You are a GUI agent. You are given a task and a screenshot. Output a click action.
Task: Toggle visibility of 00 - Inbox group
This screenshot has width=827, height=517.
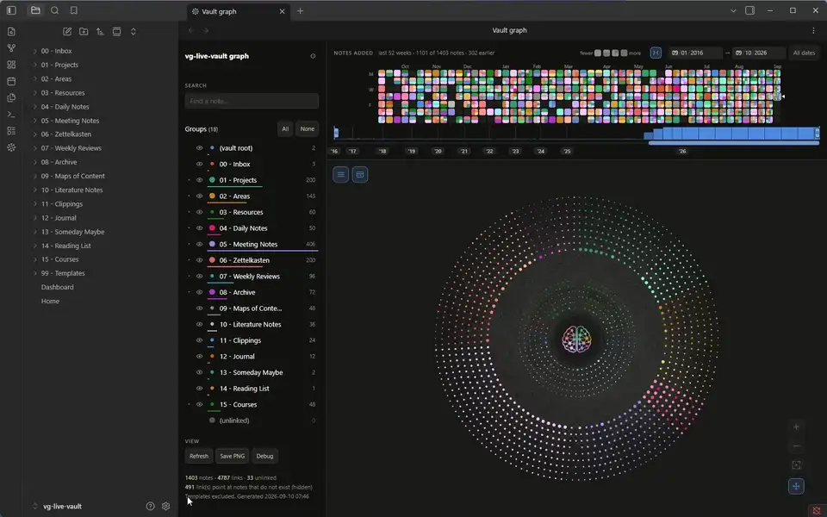tap(199, 164)
